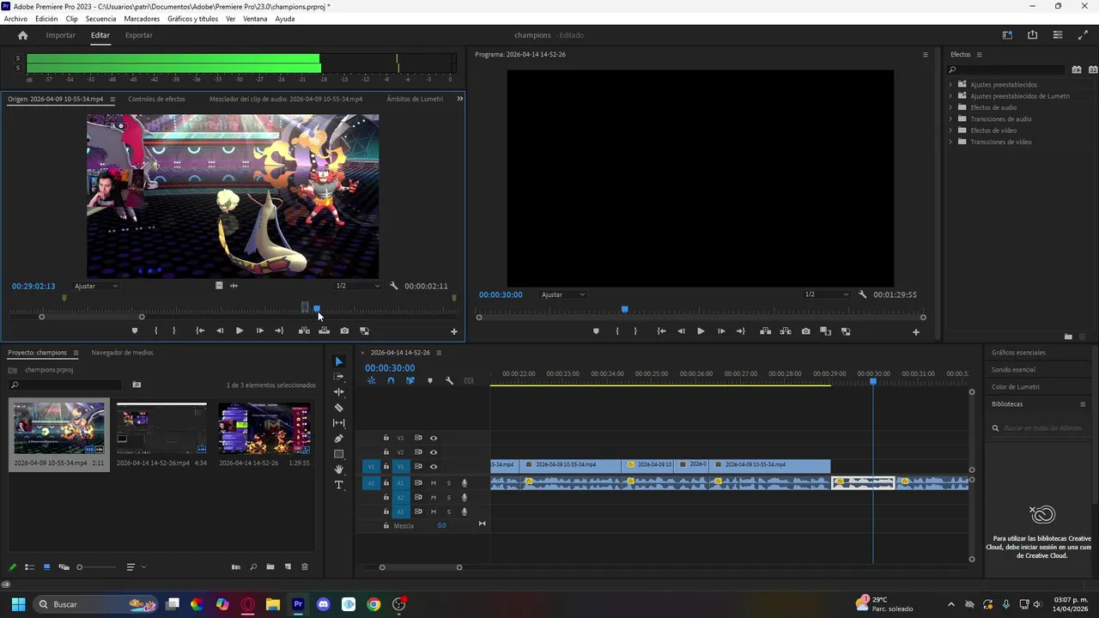1099x618 pixels.
Task: Open Navegador de medios tab
Action: [x=122, y=353]
